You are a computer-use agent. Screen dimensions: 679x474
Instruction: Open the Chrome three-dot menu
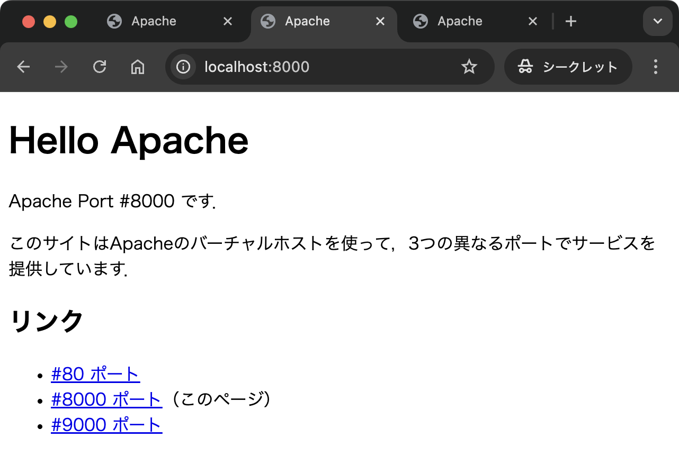pyautogui.click(x=656, y=67)
